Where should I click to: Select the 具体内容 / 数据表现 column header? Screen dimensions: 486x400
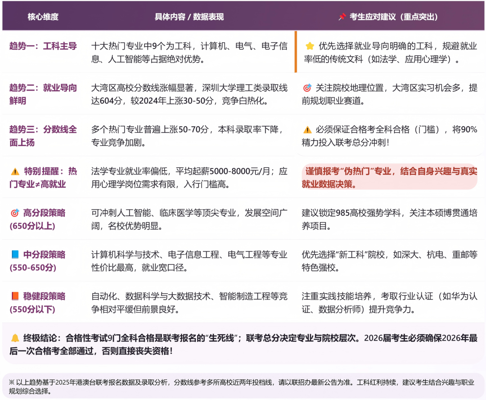click(189, 17)
